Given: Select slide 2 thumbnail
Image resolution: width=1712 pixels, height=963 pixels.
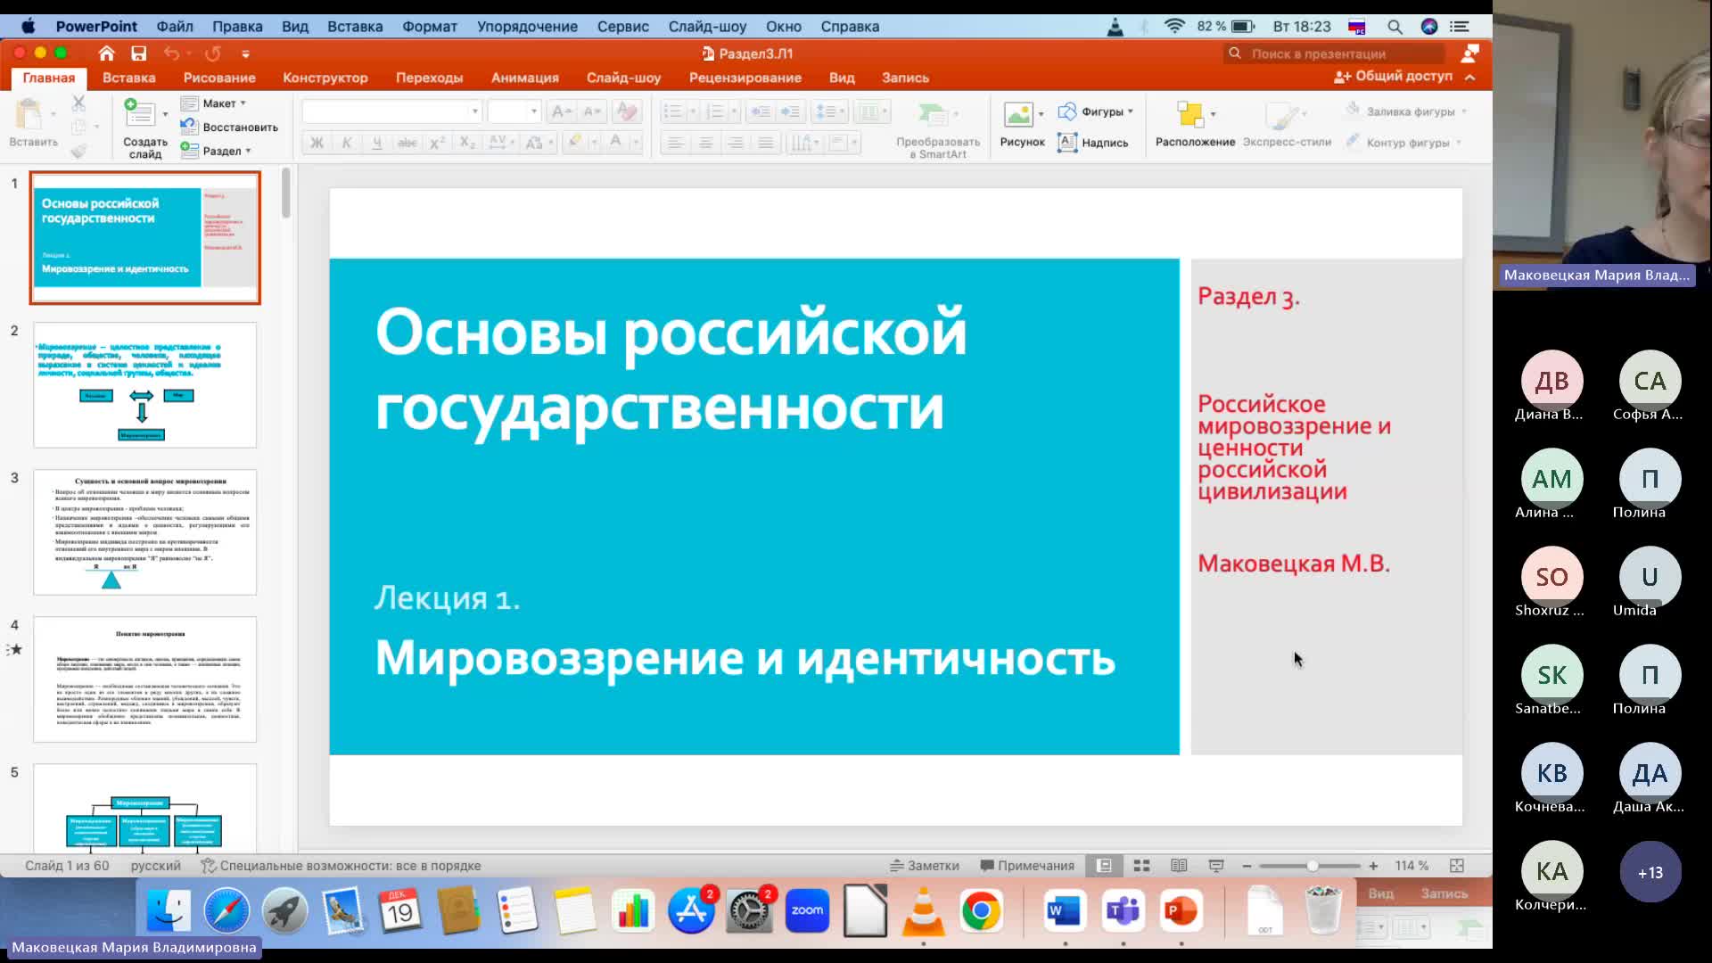Looking at the screenshot, I should point(144,385).
